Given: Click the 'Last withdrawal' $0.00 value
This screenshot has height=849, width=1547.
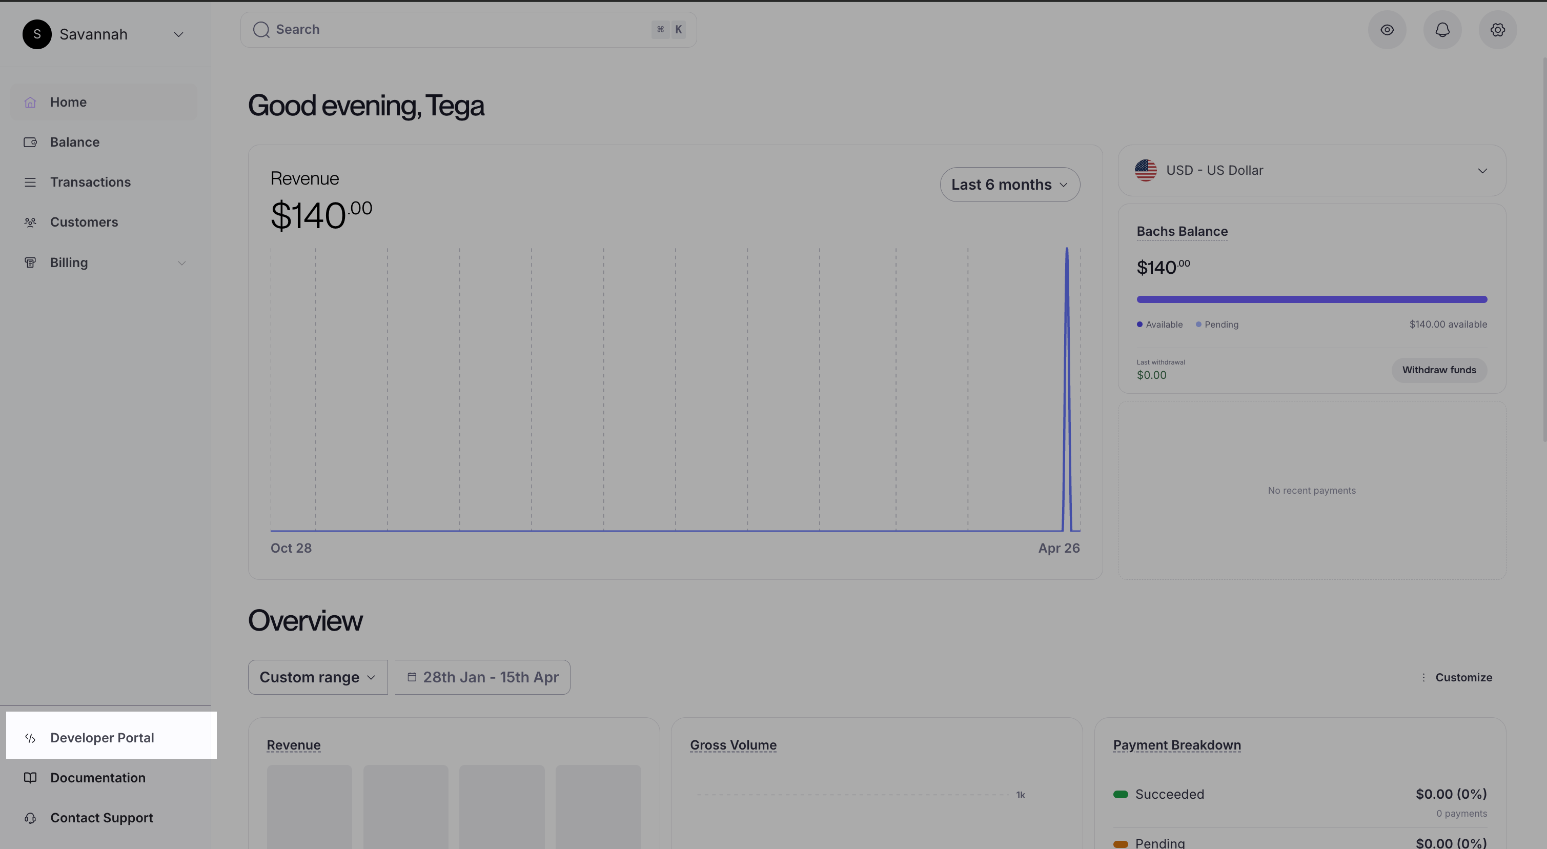Looking at the screenshot, I should (x=1151, y=375).
